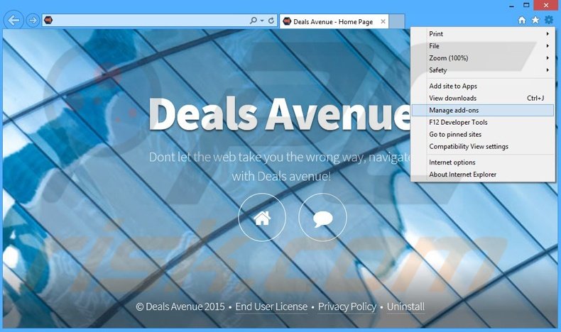Open Favorites star icon

tap(535, 20)
